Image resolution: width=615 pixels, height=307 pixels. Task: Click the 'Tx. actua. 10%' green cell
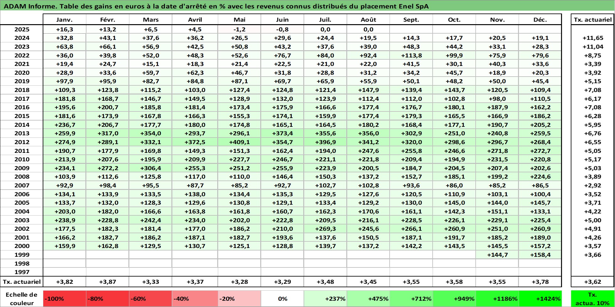point(592,299)
